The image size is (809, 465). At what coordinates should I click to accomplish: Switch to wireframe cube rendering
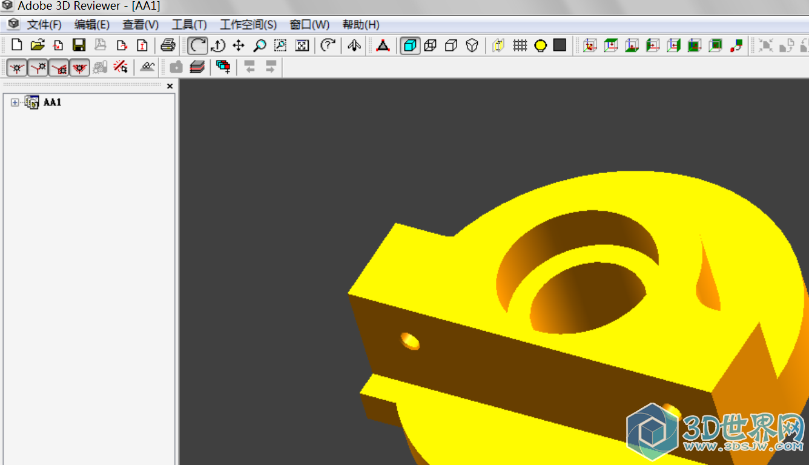(431, 45)
